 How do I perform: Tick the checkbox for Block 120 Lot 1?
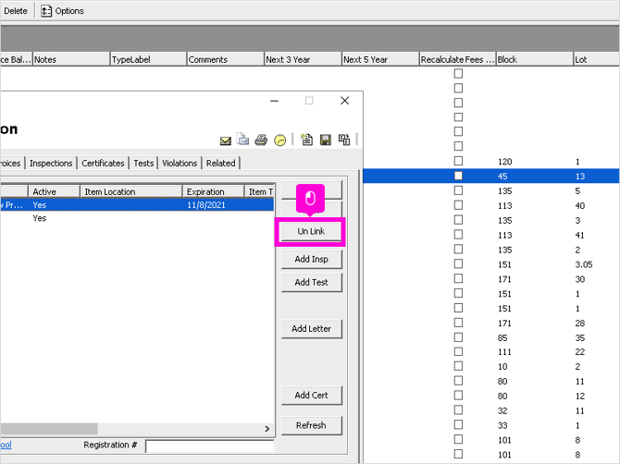pos(458,161)
